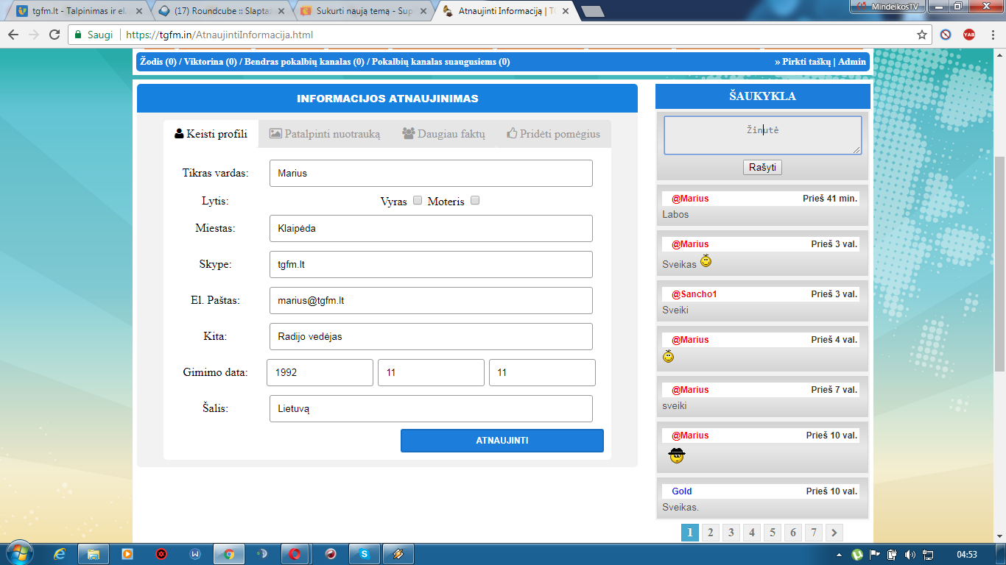Show hidden system tray icons arrow
Screen dimensions: 1006x565
point(840,554)
